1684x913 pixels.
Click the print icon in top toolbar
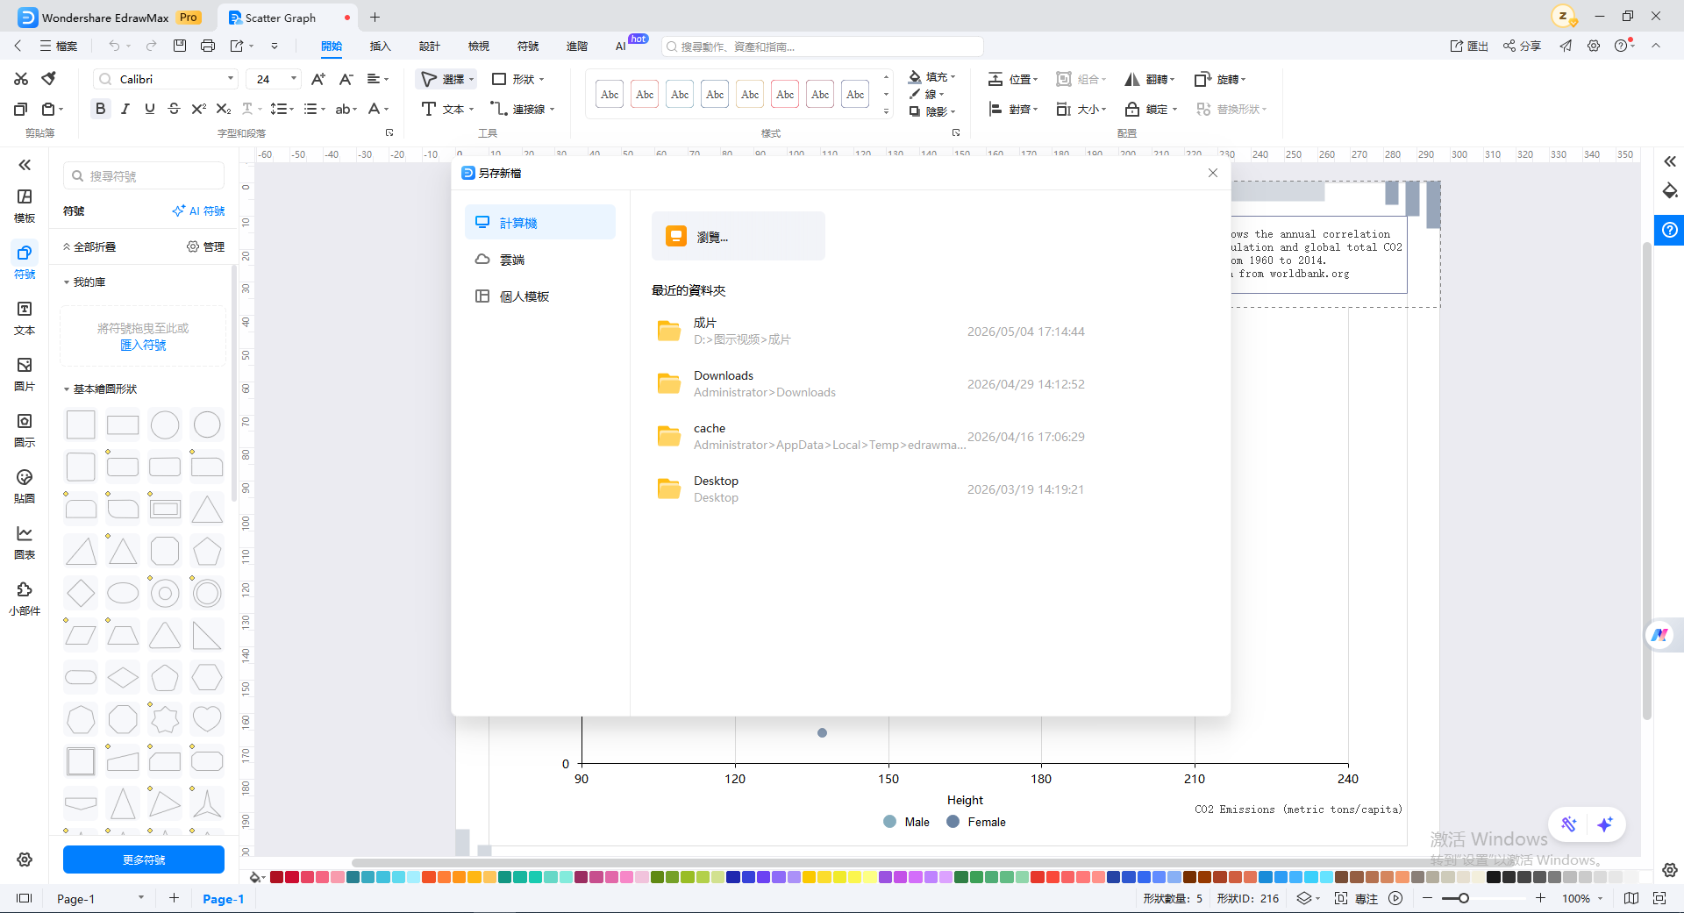pyautogui.click(x=208, y=46)
